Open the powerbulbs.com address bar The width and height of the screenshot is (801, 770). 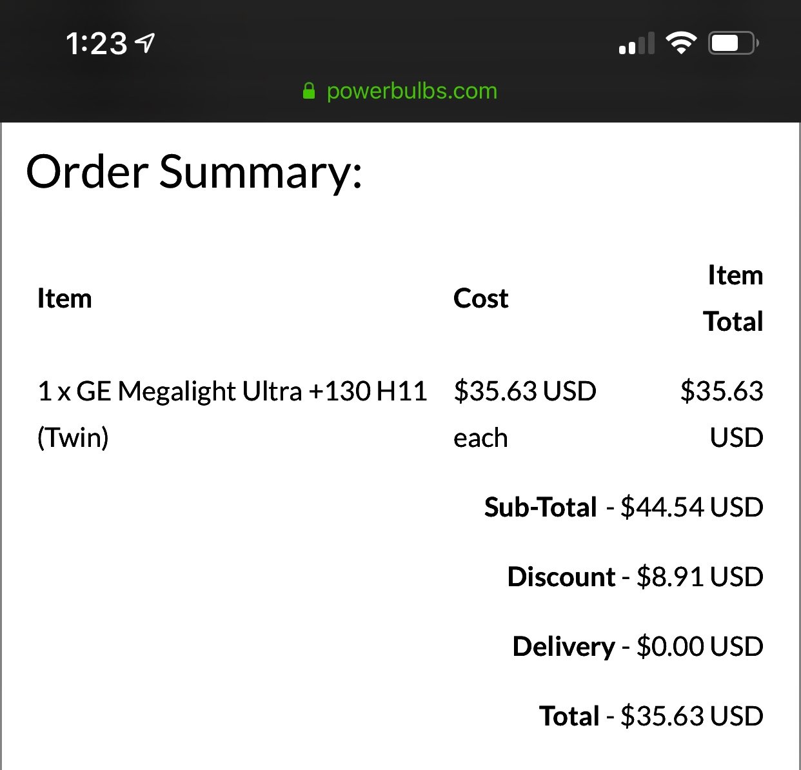pos(400,91)
